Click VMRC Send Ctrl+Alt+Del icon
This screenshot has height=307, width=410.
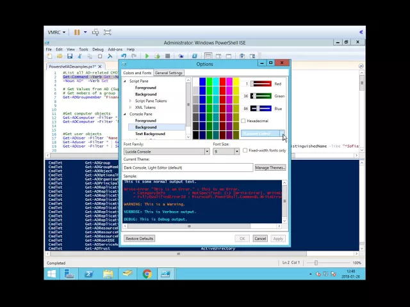(95, 33)
